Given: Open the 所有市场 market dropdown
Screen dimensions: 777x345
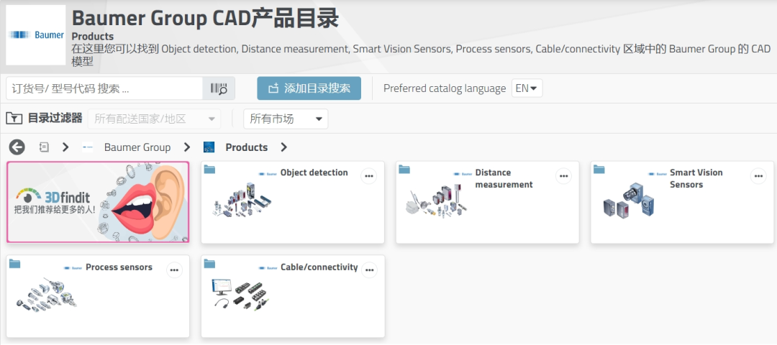Looking at the screenshot, I should tap(286, 119).
